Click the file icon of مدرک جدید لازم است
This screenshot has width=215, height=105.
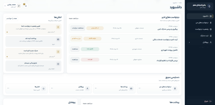(x=58, y=52)
